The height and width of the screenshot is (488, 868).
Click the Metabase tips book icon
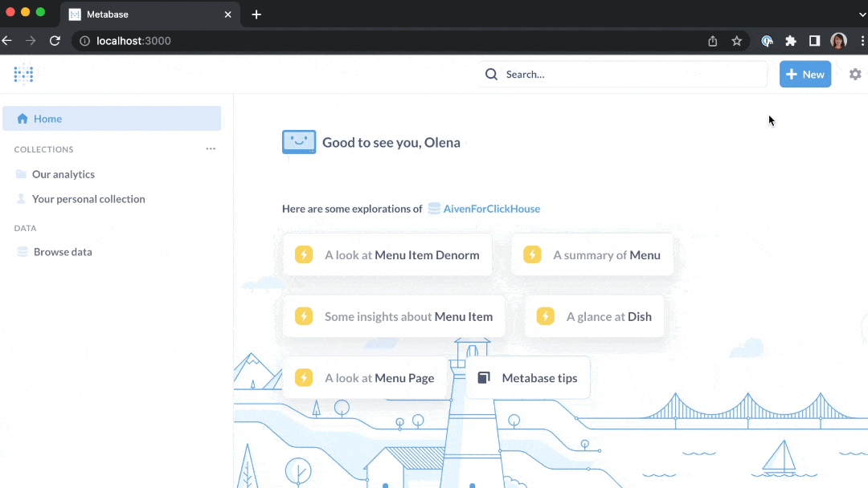(484, 378)
